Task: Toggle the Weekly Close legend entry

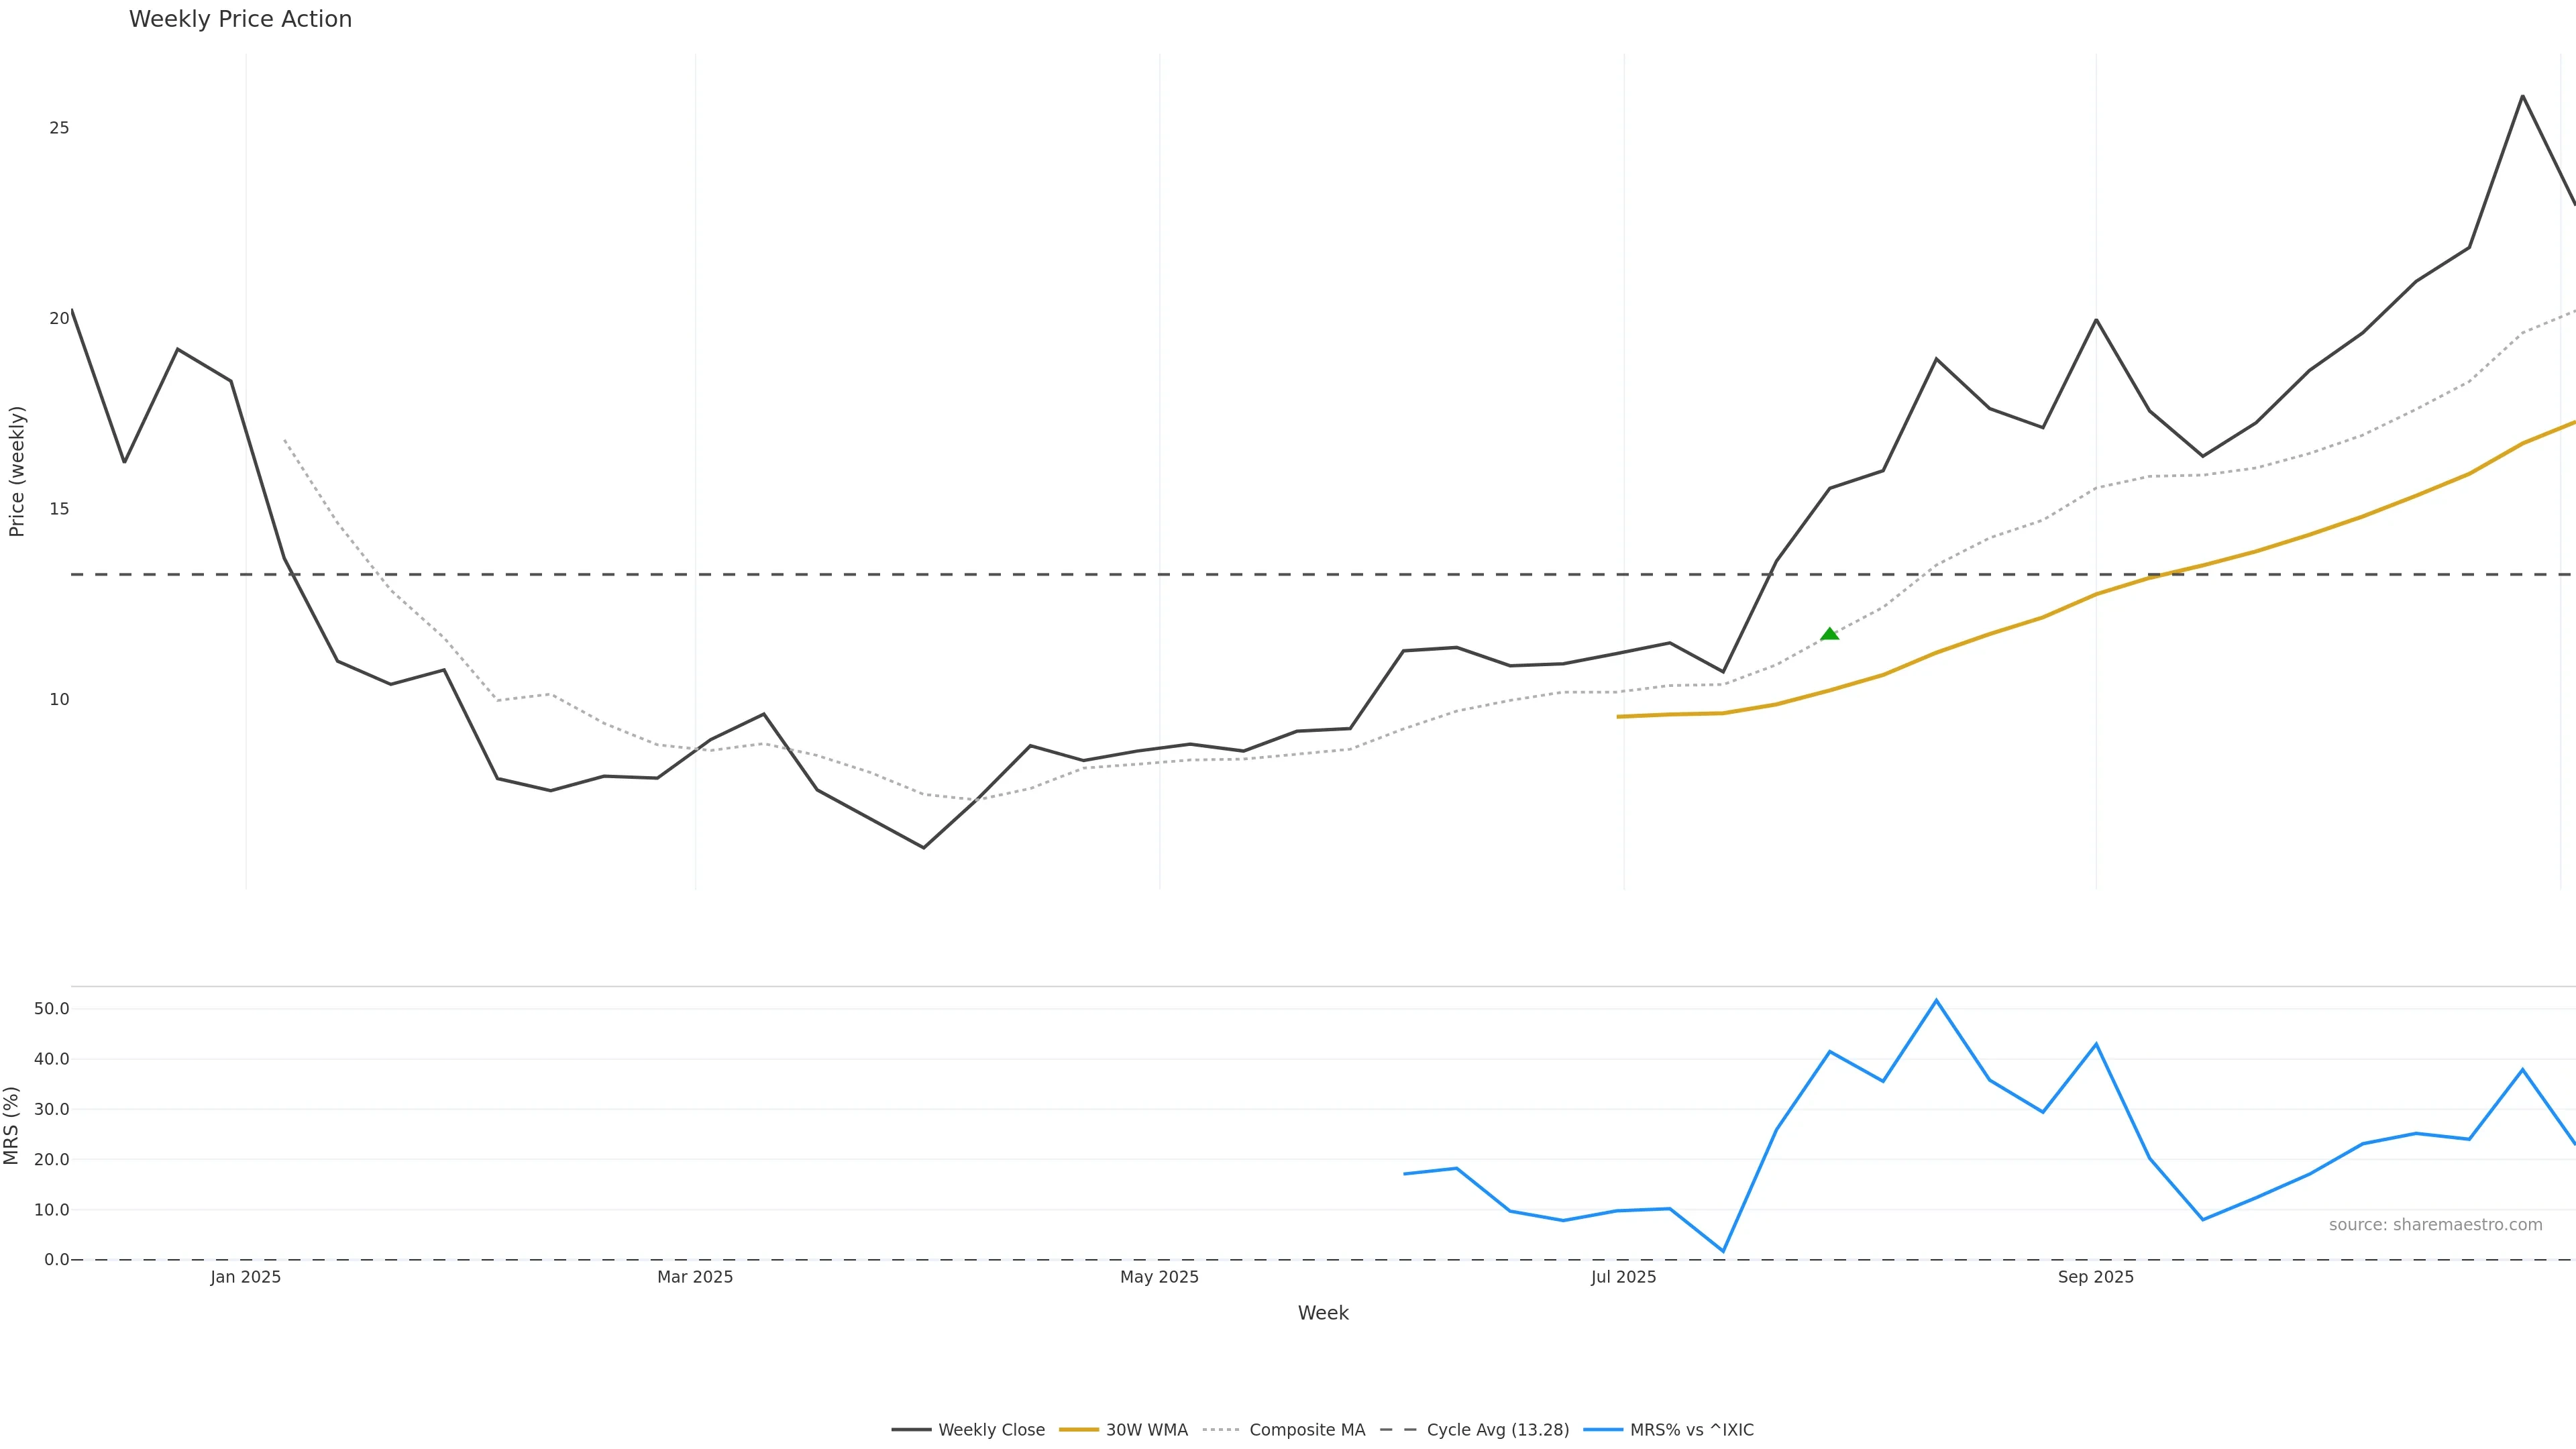Action: coord(991,1430)
